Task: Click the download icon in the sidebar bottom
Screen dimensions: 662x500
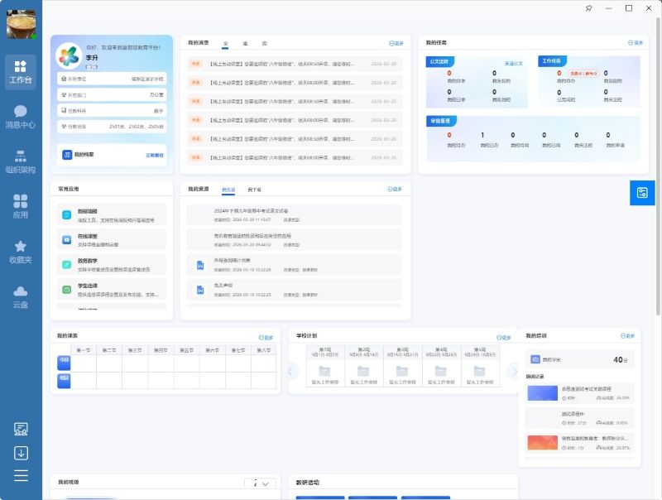Action: [x=21, y=453]
